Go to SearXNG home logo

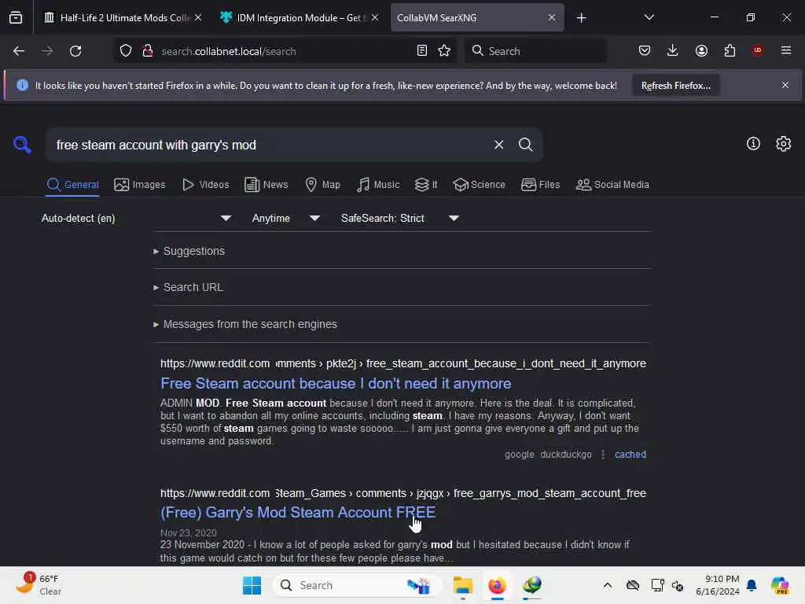tap(21, 145)
